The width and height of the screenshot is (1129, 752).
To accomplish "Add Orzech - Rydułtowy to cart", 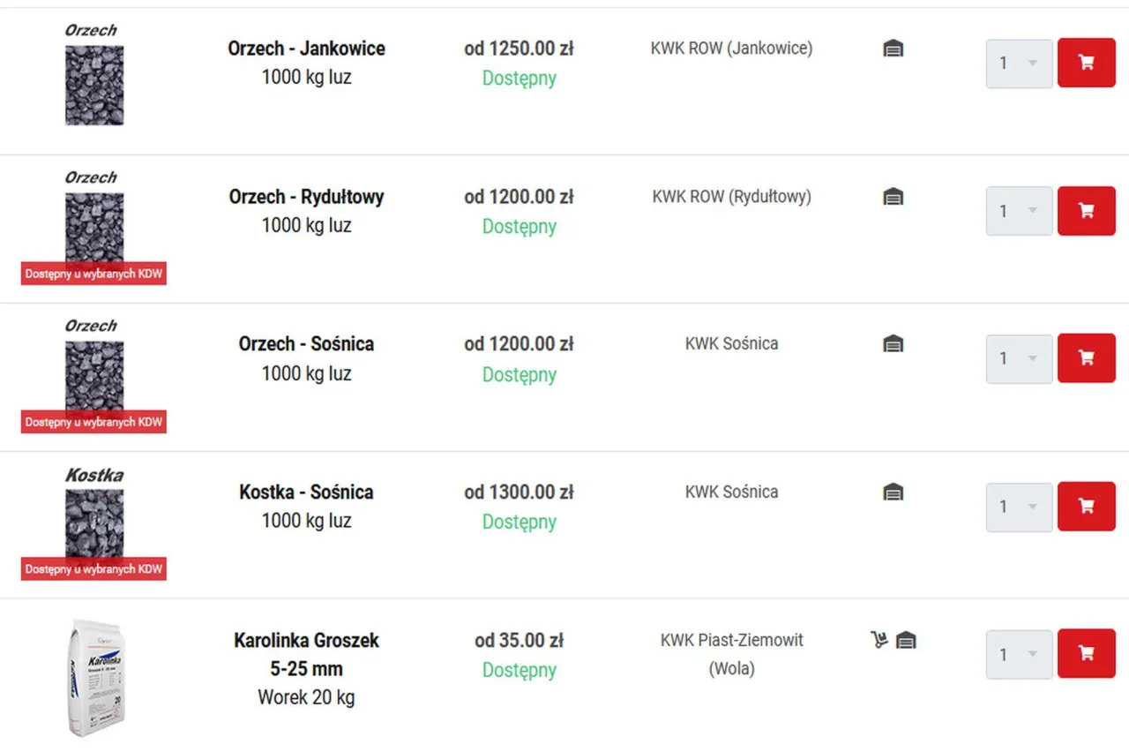I will tap(1086, 211).
